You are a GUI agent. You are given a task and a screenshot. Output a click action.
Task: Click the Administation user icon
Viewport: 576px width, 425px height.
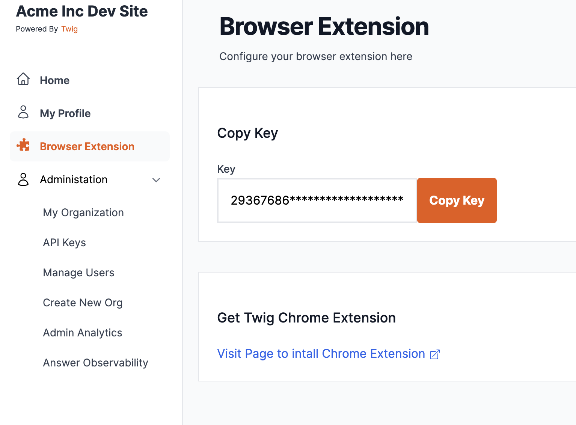(23, 179)
